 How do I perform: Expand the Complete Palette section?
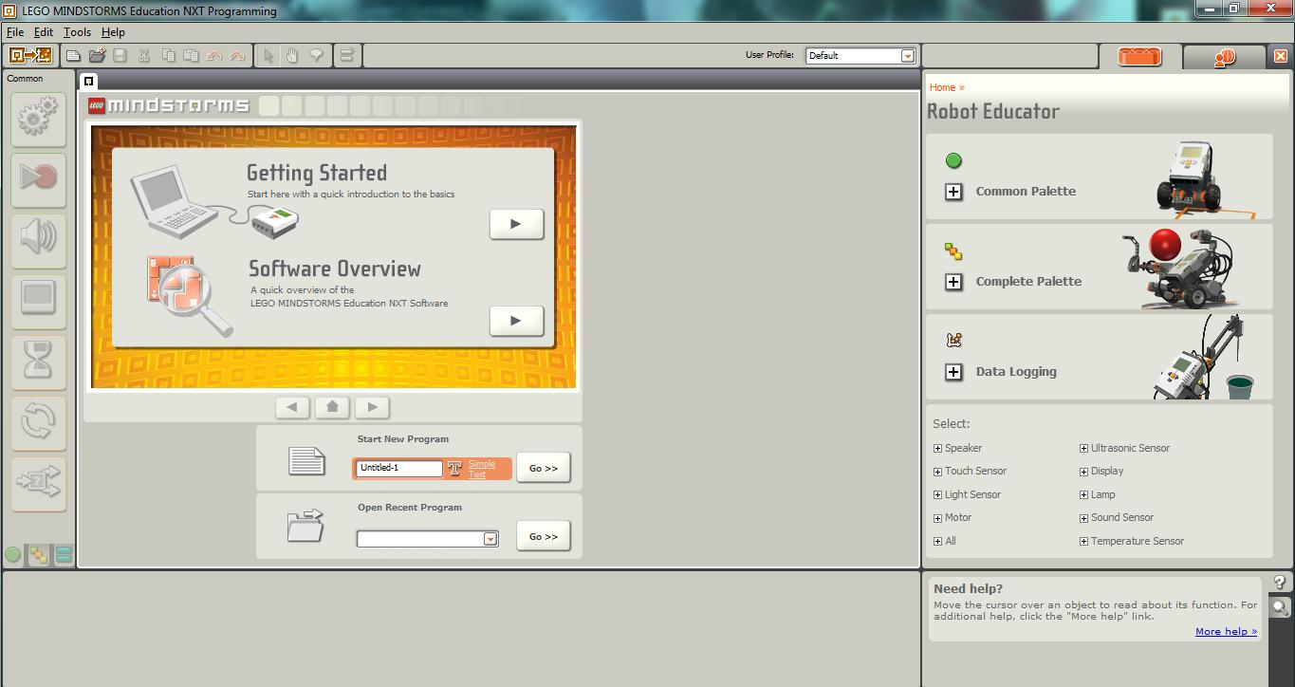[954, 282]
